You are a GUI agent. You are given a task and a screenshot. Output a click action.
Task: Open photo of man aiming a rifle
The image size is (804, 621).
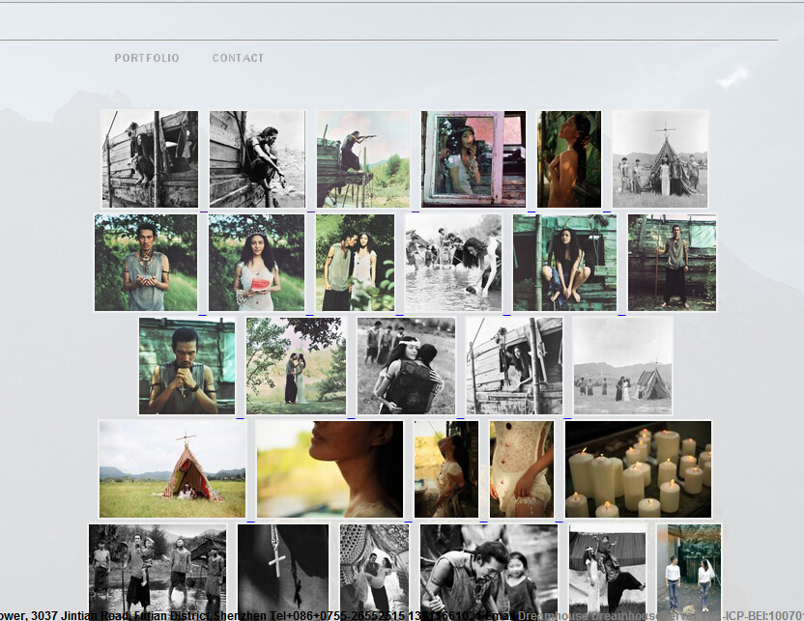click(363, 158)
